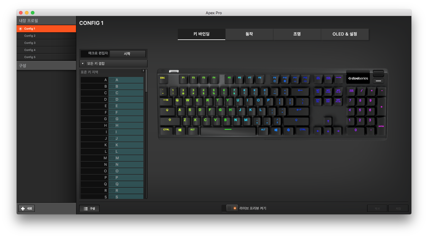The height and width of the screenshot is (238, 428).
Task: Click the teal B binding cell
Action: point(126,86)
